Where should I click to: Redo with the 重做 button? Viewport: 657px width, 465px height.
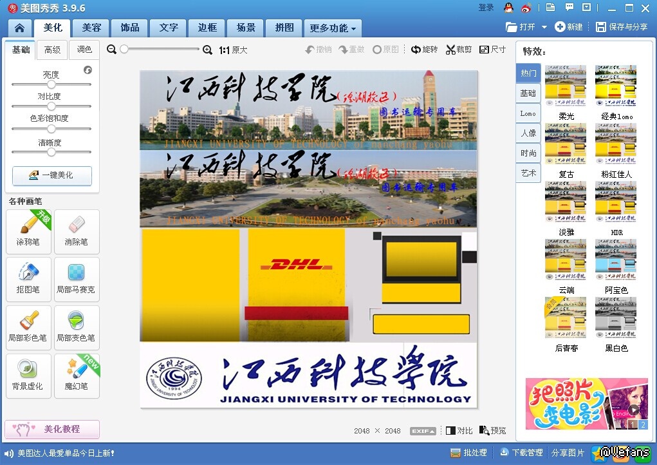point(351,50)
